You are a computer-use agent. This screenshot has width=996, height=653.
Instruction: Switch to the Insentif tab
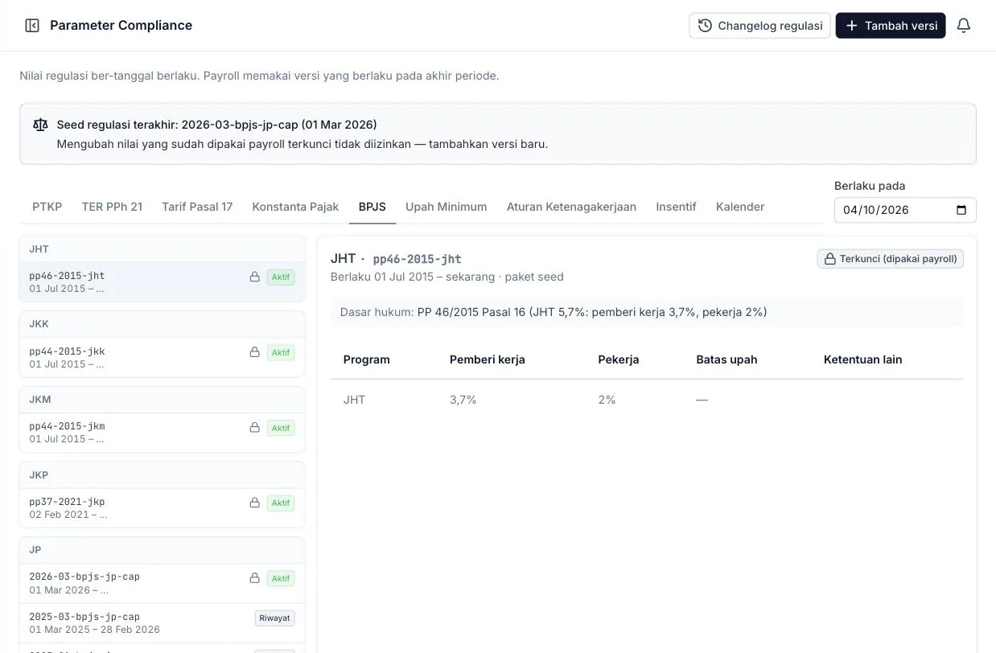(676, 207)
